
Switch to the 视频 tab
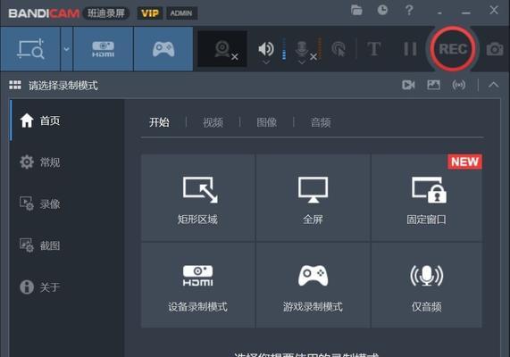tap(213, 122)
